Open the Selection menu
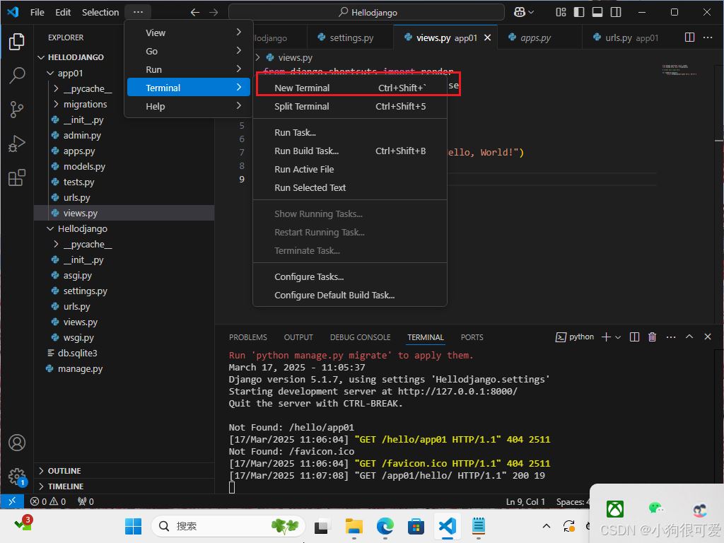The image size is (724, 543). [100, 13]
